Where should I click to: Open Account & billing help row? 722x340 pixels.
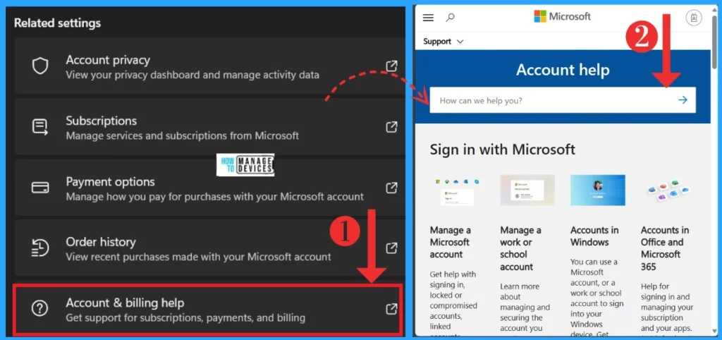pos(209,309)
